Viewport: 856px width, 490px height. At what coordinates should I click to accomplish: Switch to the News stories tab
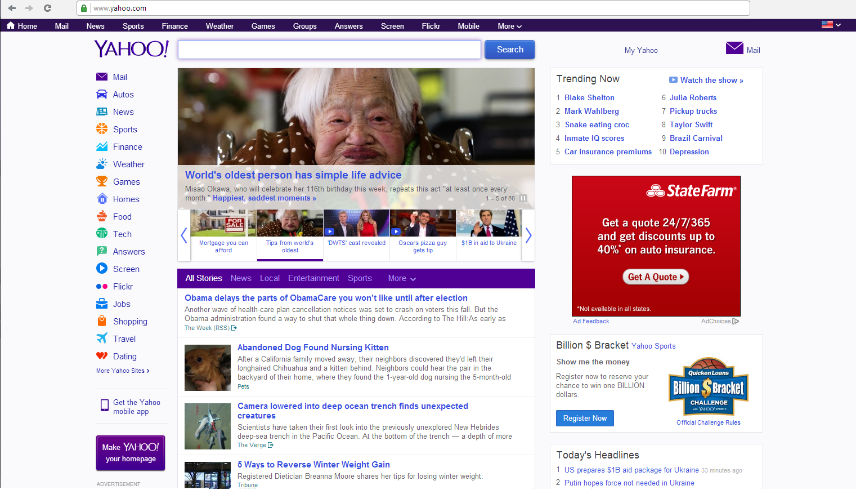click(x=241, y=278)
